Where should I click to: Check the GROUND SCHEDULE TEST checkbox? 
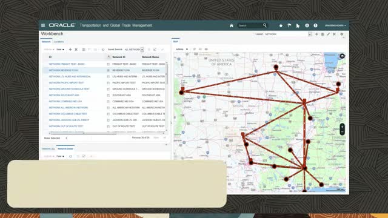(x=108, y=89)
